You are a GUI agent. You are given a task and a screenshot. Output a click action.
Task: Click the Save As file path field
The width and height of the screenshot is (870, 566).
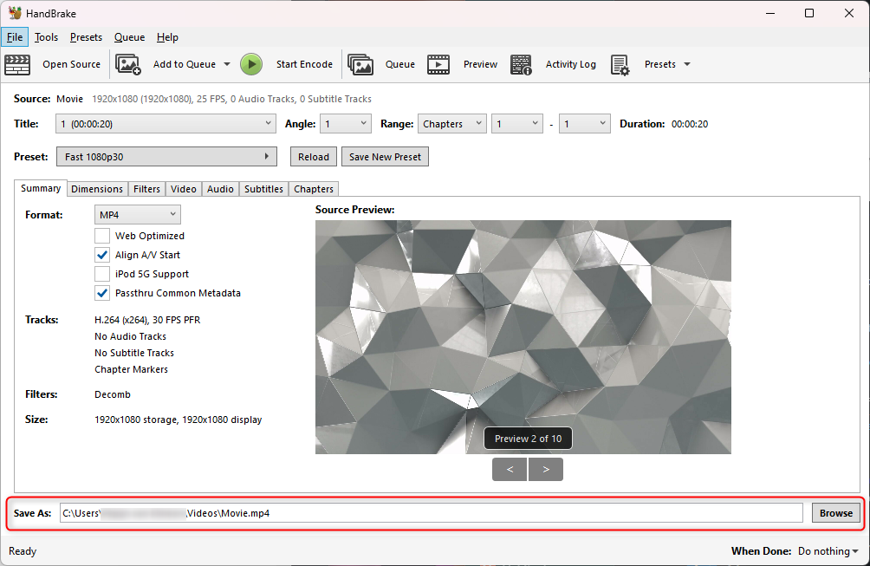[431, 513]
